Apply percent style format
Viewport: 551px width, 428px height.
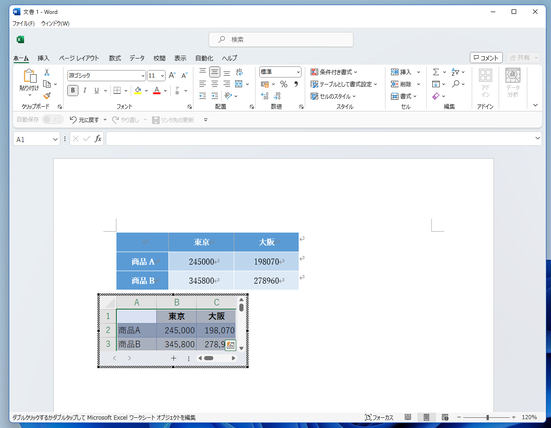[284, 84]
